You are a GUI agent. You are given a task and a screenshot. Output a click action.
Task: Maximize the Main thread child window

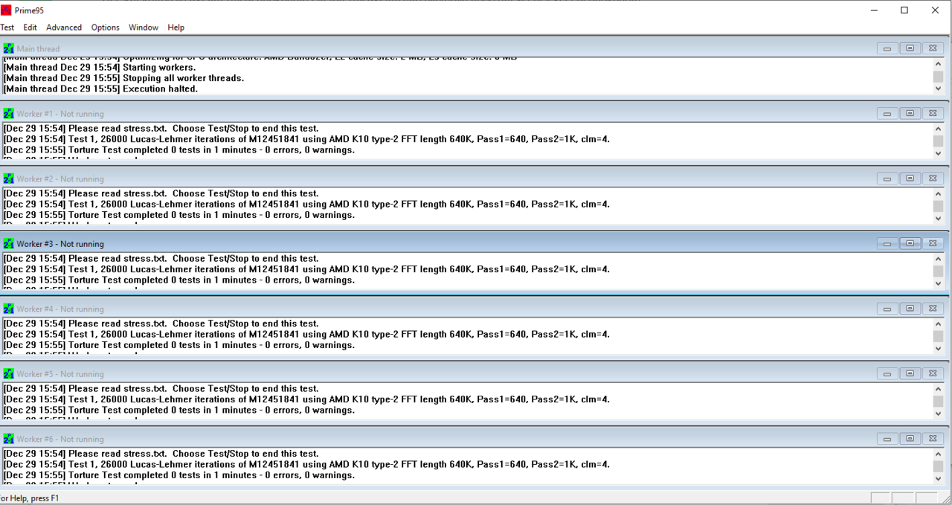910,48
